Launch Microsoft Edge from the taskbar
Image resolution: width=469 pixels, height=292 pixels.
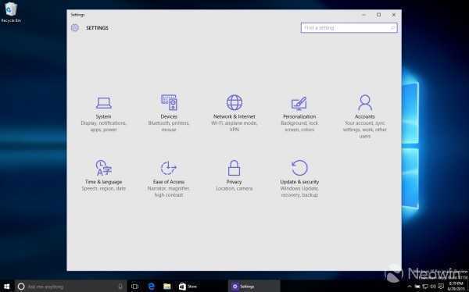(152, 287)
